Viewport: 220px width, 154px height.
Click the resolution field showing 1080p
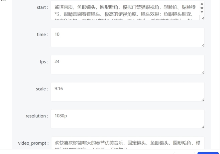127,119
